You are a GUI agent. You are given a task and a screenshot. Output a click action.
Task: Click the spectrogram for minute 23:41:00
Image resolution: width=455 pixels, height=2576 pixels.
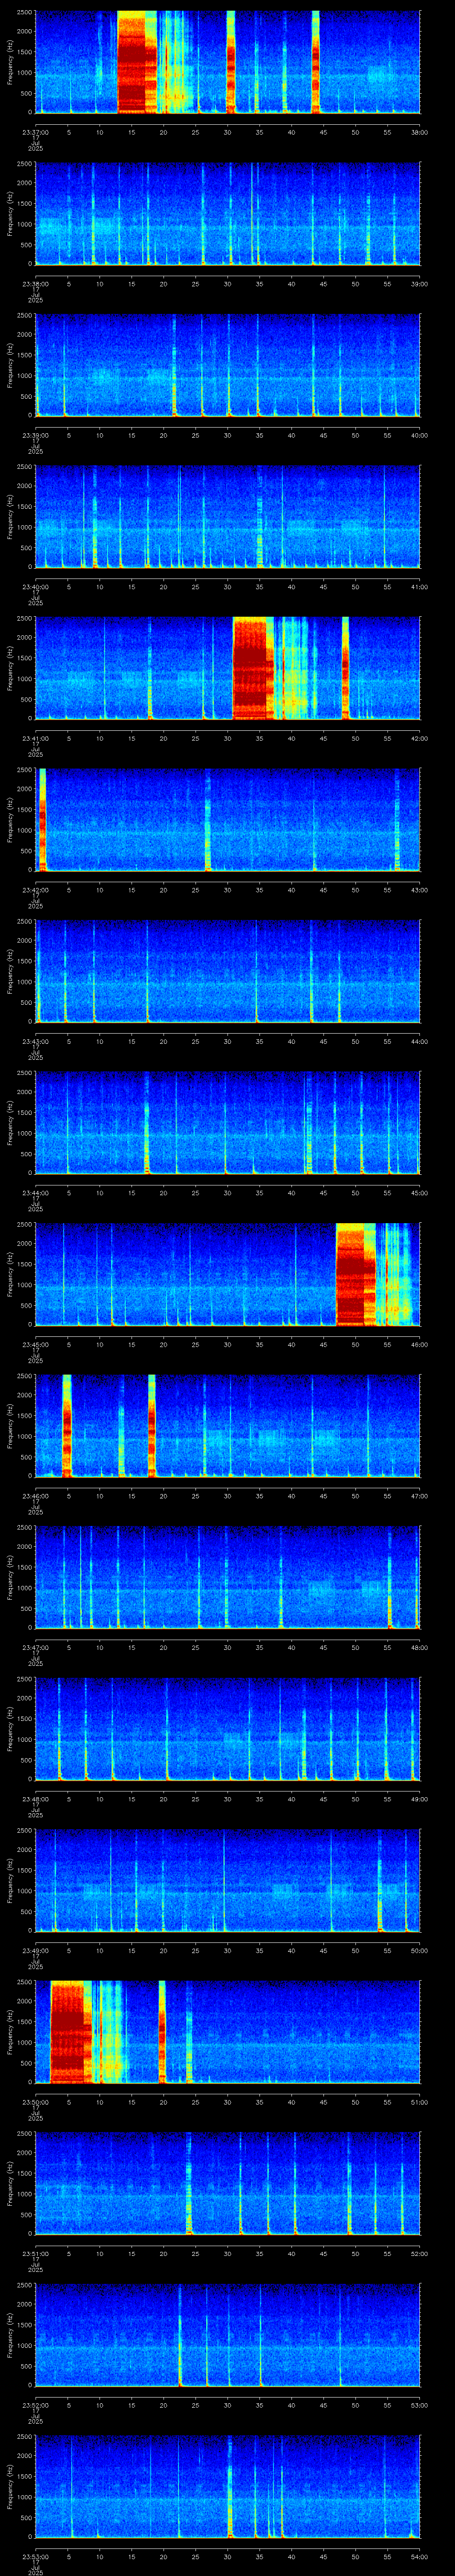228,668
